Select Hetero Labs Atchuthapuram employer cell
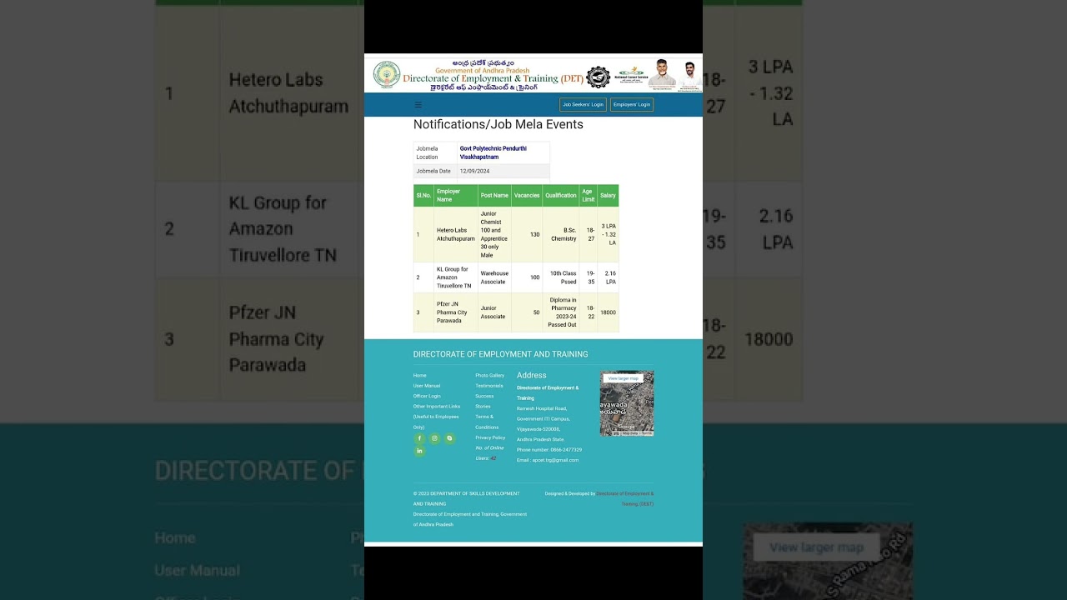The image size is (1067, 600). pyautogui.click(x=456, y=234)
